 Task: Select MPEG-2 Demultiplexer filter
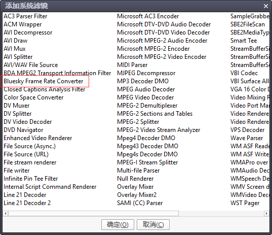tap(147, 106)
